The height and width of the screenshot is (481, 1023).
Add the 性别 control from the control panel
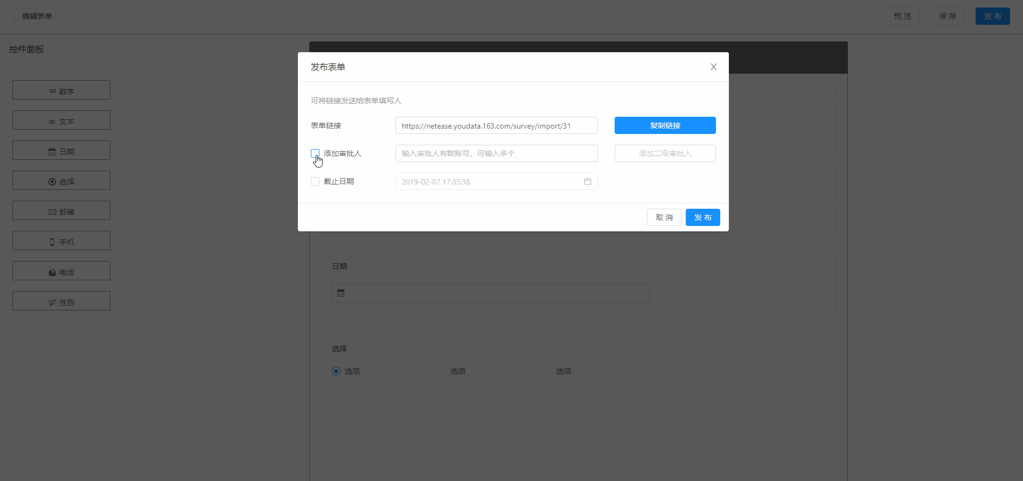61,301
